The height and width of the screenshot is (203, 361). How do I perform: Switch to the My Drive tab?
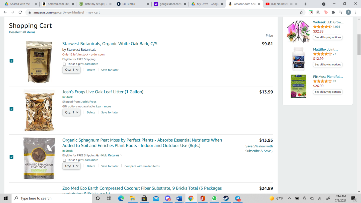(x=207, y=4)
